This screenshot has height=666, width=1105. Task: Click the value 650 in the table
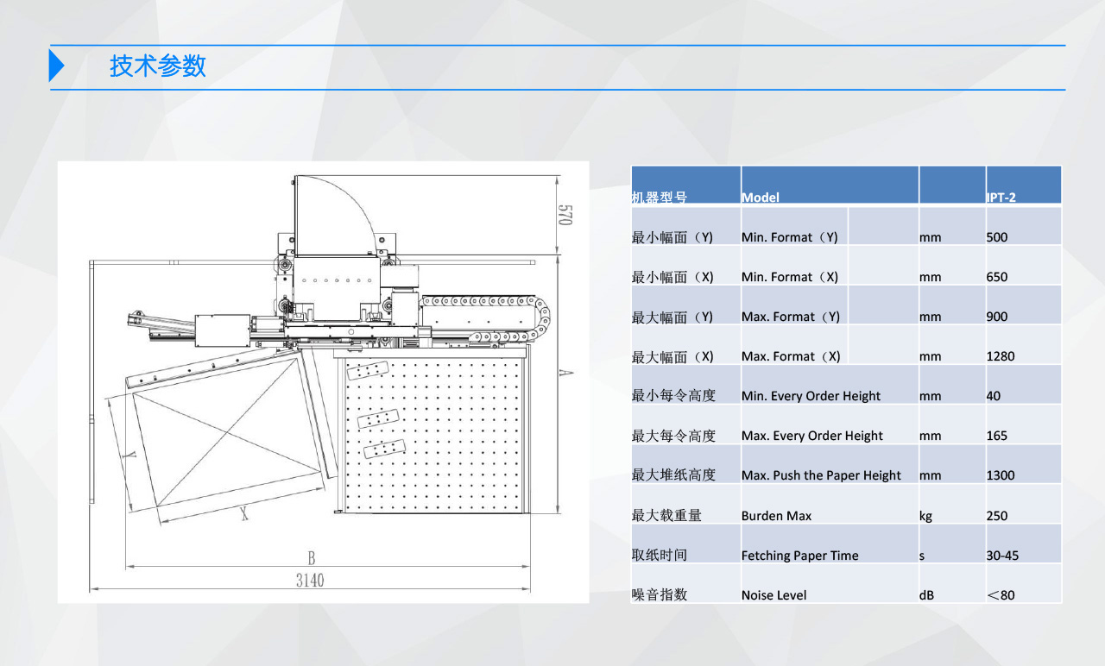(997, 277)
